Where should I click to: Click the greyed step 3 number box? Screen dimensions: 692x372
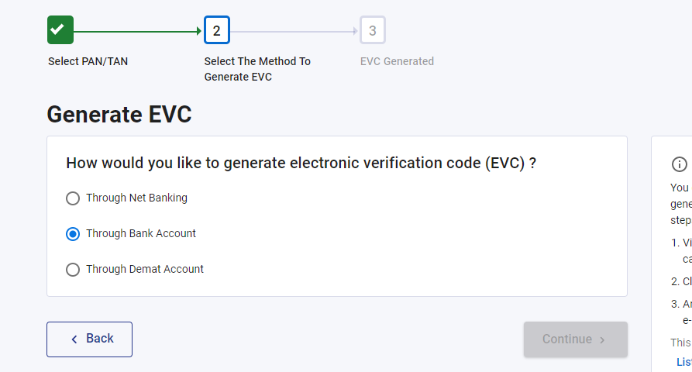[x=373, y=31]
